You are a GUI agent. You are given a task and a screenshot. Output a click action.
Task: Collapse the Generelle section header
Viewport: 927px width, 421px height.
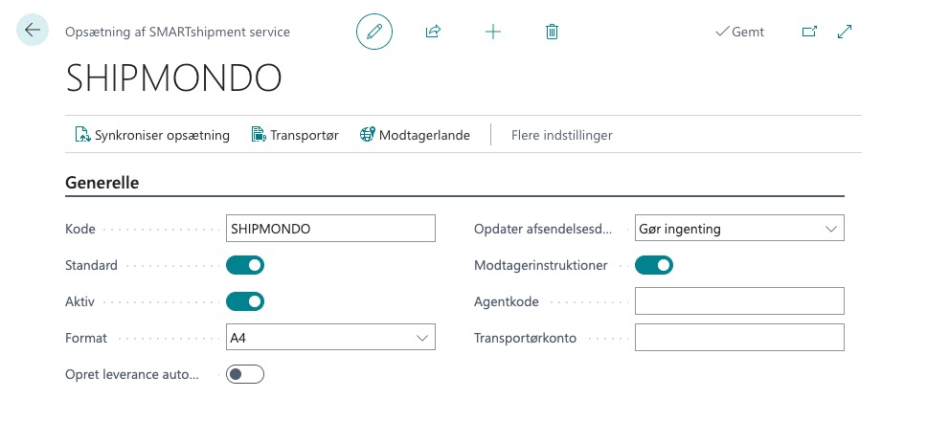point(102,183)
